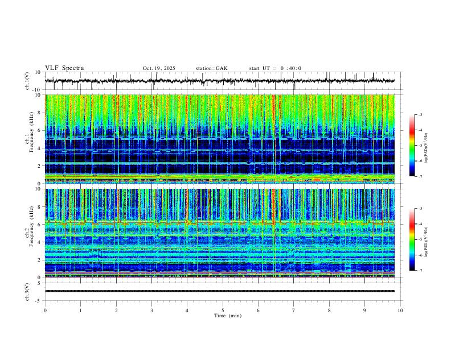Click the "-7" label on ch.2 colorbar

click(x=420, y=270)
